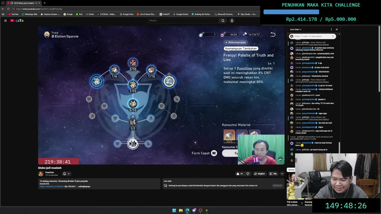Click the first Konsumsi Material item

[229, 136]
